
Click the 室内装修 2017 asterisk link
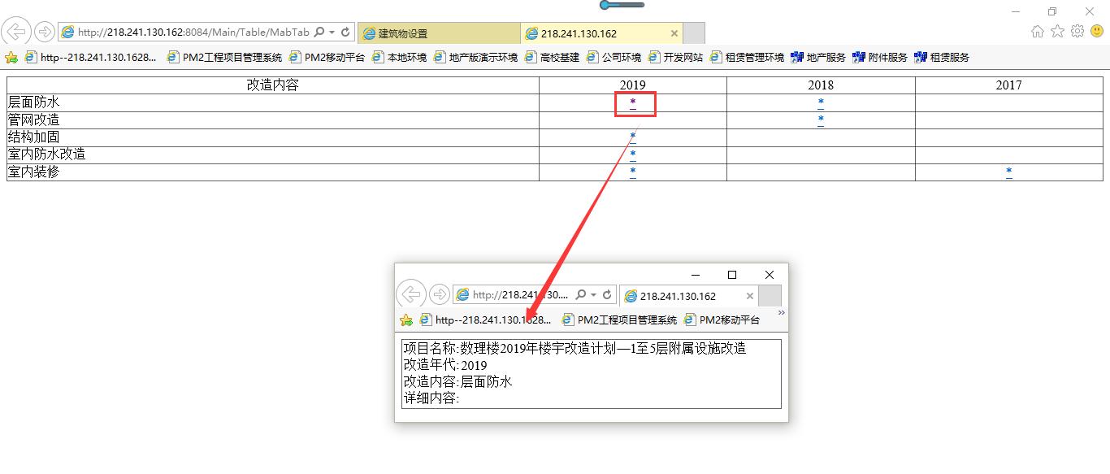[1008, 172]
